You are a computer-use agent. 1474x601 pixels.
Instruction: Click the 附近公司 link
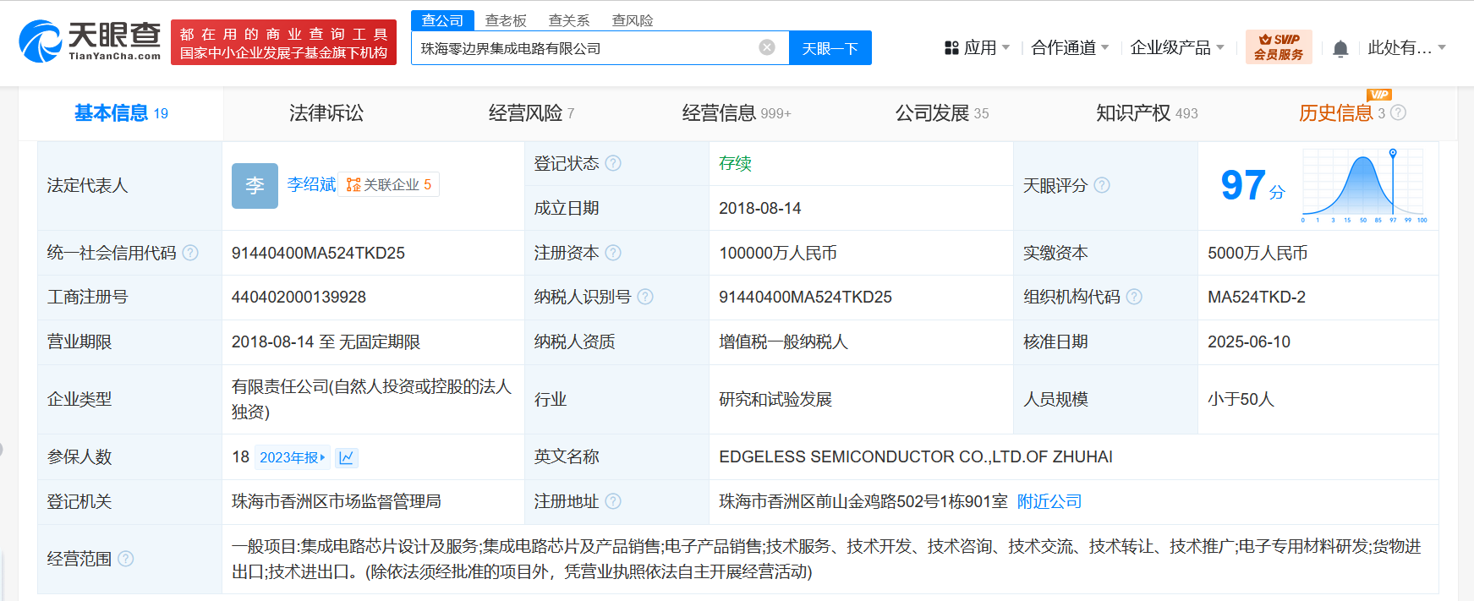1049,501
